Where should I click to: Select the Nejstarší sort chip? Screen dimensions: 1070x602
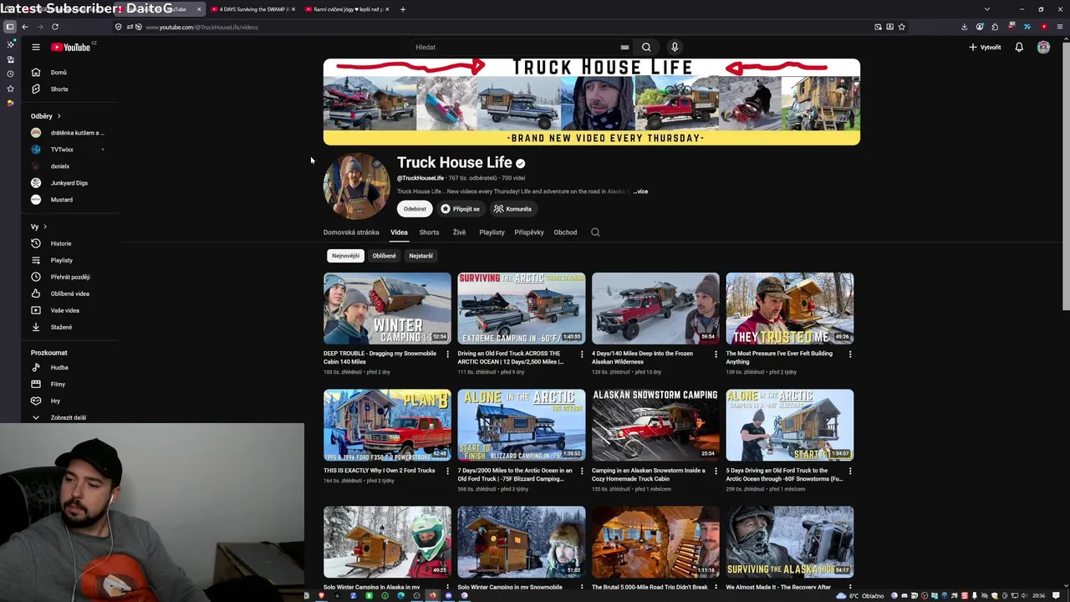[x=420, y=256]
